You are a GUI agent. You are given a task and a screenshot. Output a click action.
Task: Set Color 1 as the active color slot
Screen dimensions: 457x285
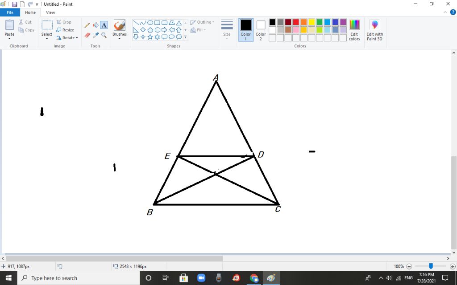pos(246,30)
